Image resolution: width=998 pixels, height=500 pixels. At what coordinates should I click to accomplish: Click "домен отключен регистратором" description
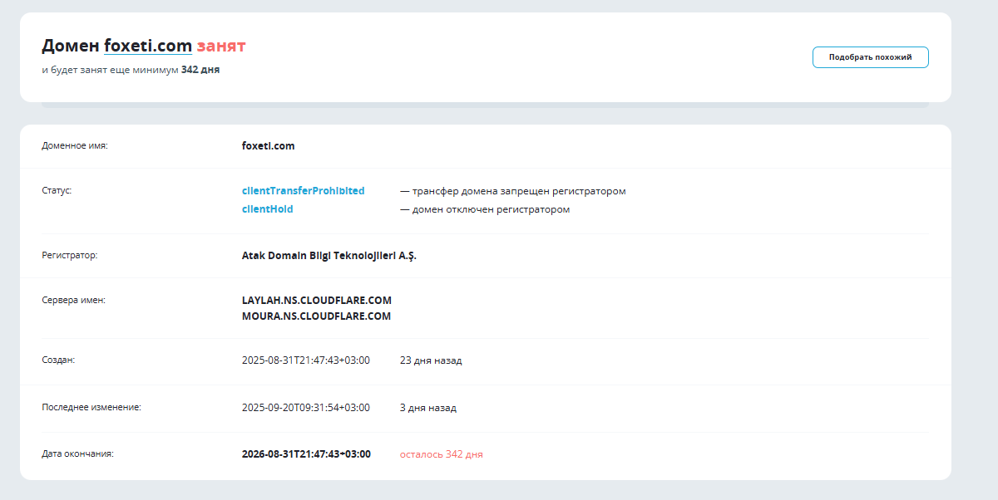pos(491,209)
